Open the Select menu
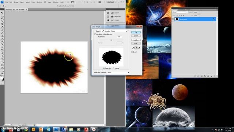 click(x=28, y=2)
